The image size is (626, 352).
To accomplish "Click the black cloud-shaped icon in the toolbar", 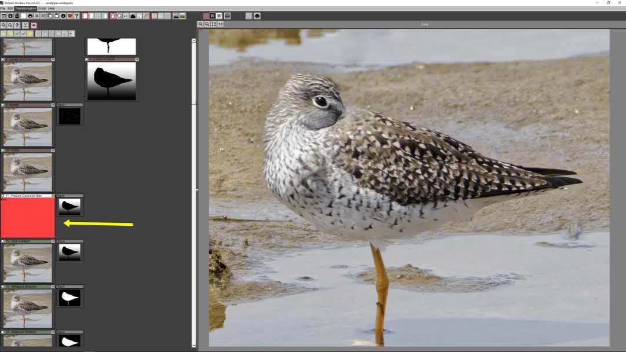I will 133,16.
